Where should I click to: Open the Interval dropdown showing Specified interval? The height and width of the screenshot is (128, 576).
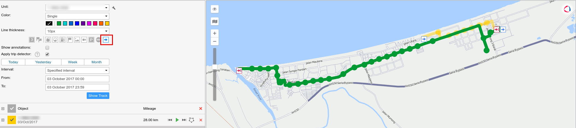77,70
